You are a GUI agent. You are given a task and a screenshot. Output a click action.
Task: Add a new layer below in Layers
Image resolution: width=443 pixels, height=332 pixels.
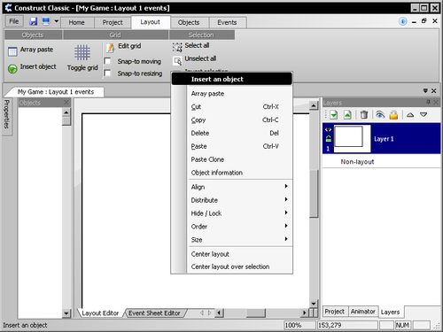click(334, 114)
